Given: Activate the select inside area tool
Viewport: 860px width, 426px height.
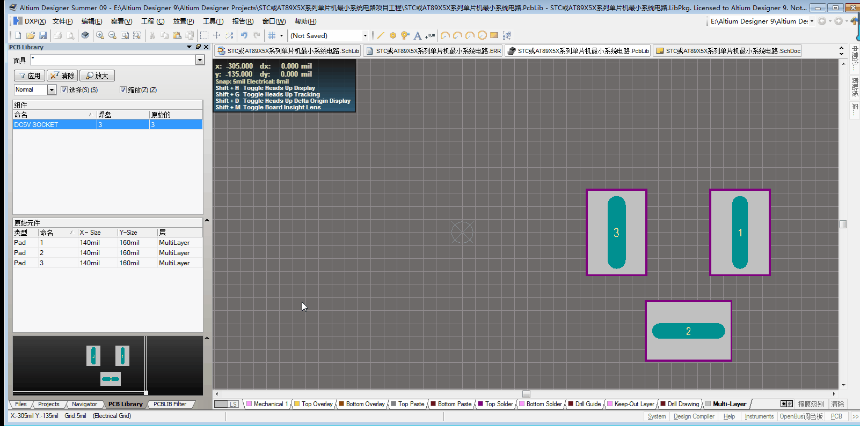Looking at the screenshot, I should click(204, 35).
